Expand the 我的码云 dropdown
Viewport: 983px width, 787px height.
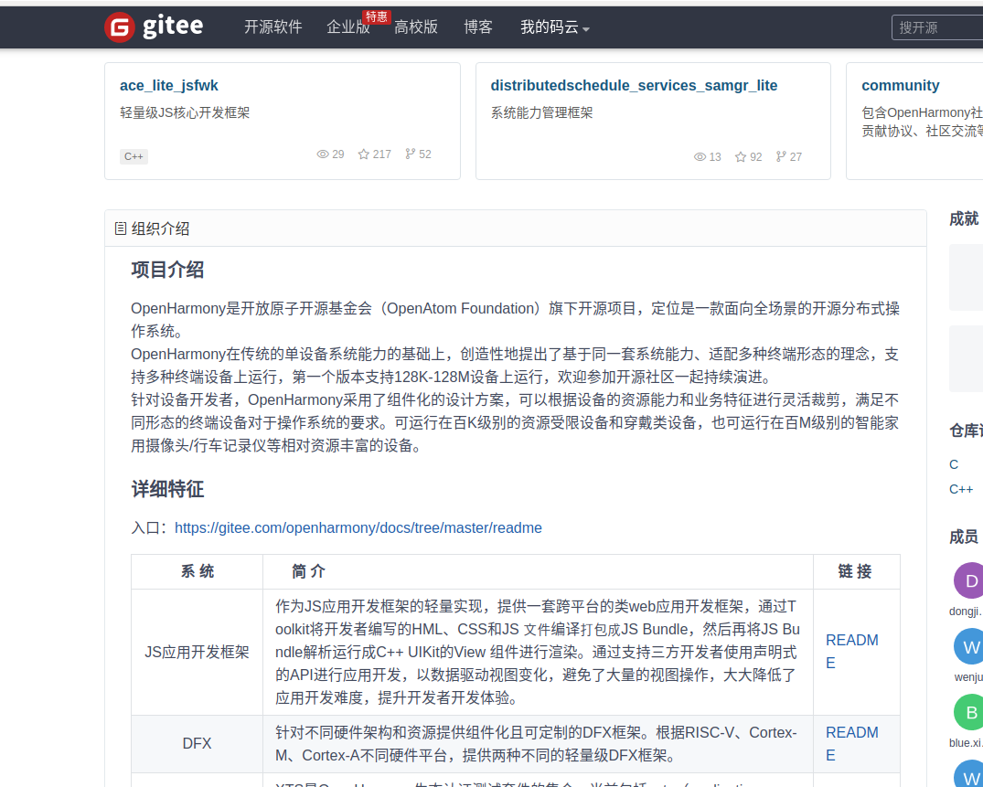(x=555, y=27)
